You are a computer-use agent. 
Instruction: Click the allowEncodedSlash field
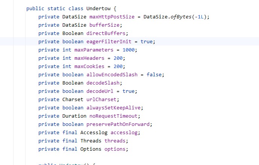[113, 74]
